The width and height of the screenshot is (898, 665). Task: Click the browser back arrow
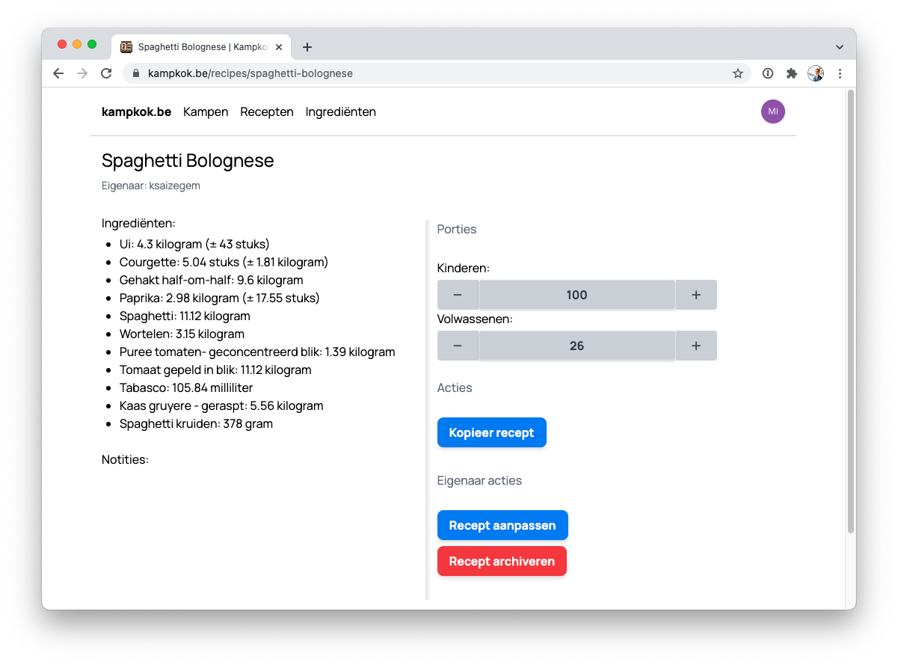point(58,73)
